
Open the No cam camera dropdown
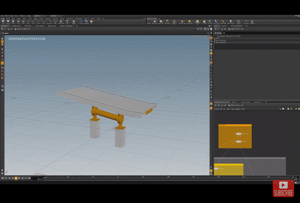[x=206, y=37]
